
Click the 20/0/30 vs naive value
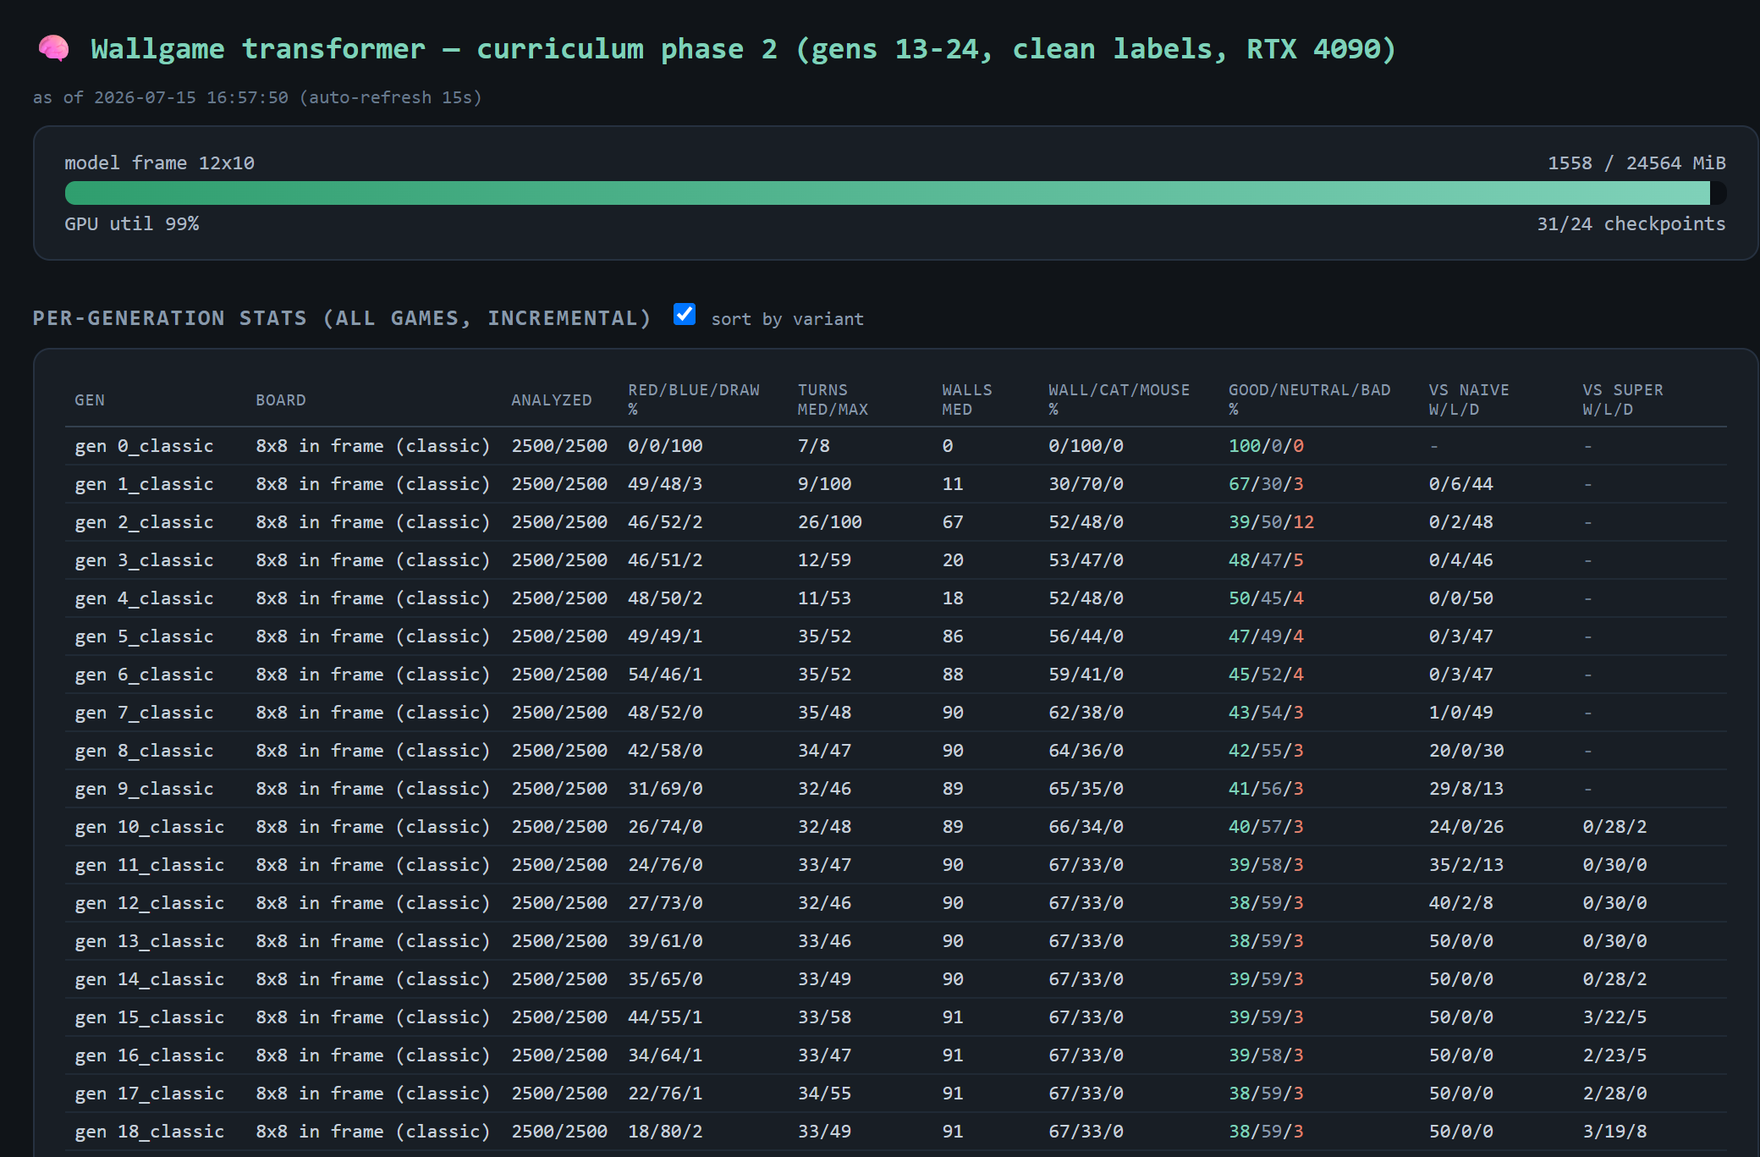pos(1466,751)
